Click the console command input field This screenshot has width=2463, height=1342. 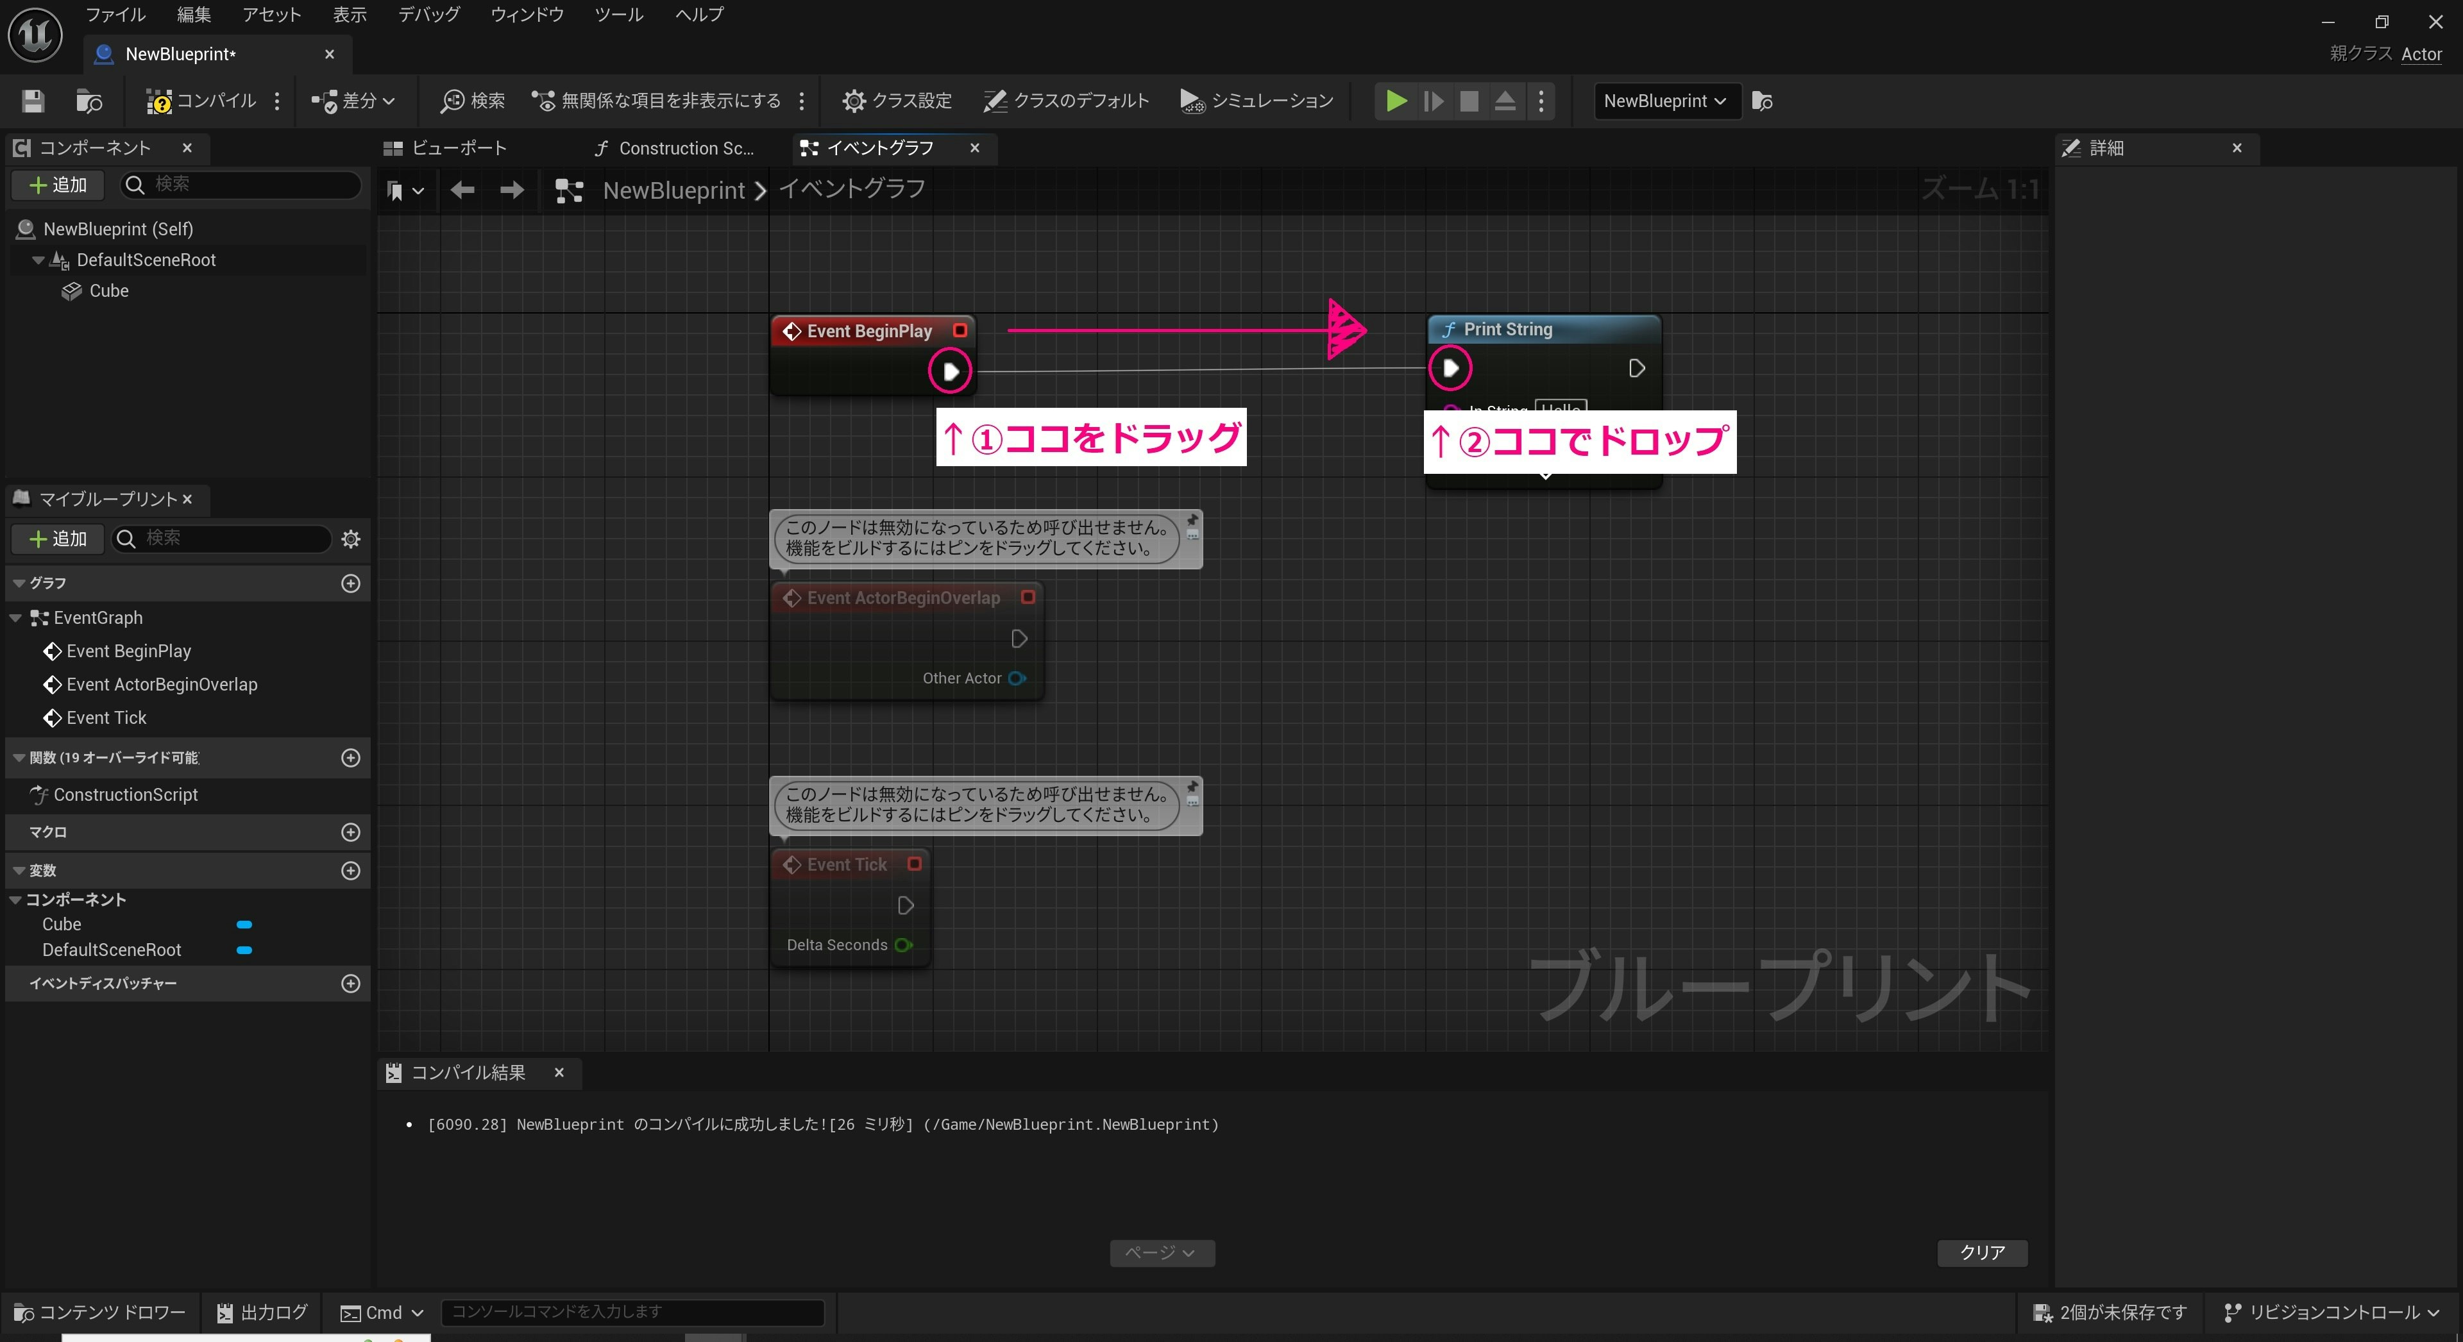tap(632, 1313)
